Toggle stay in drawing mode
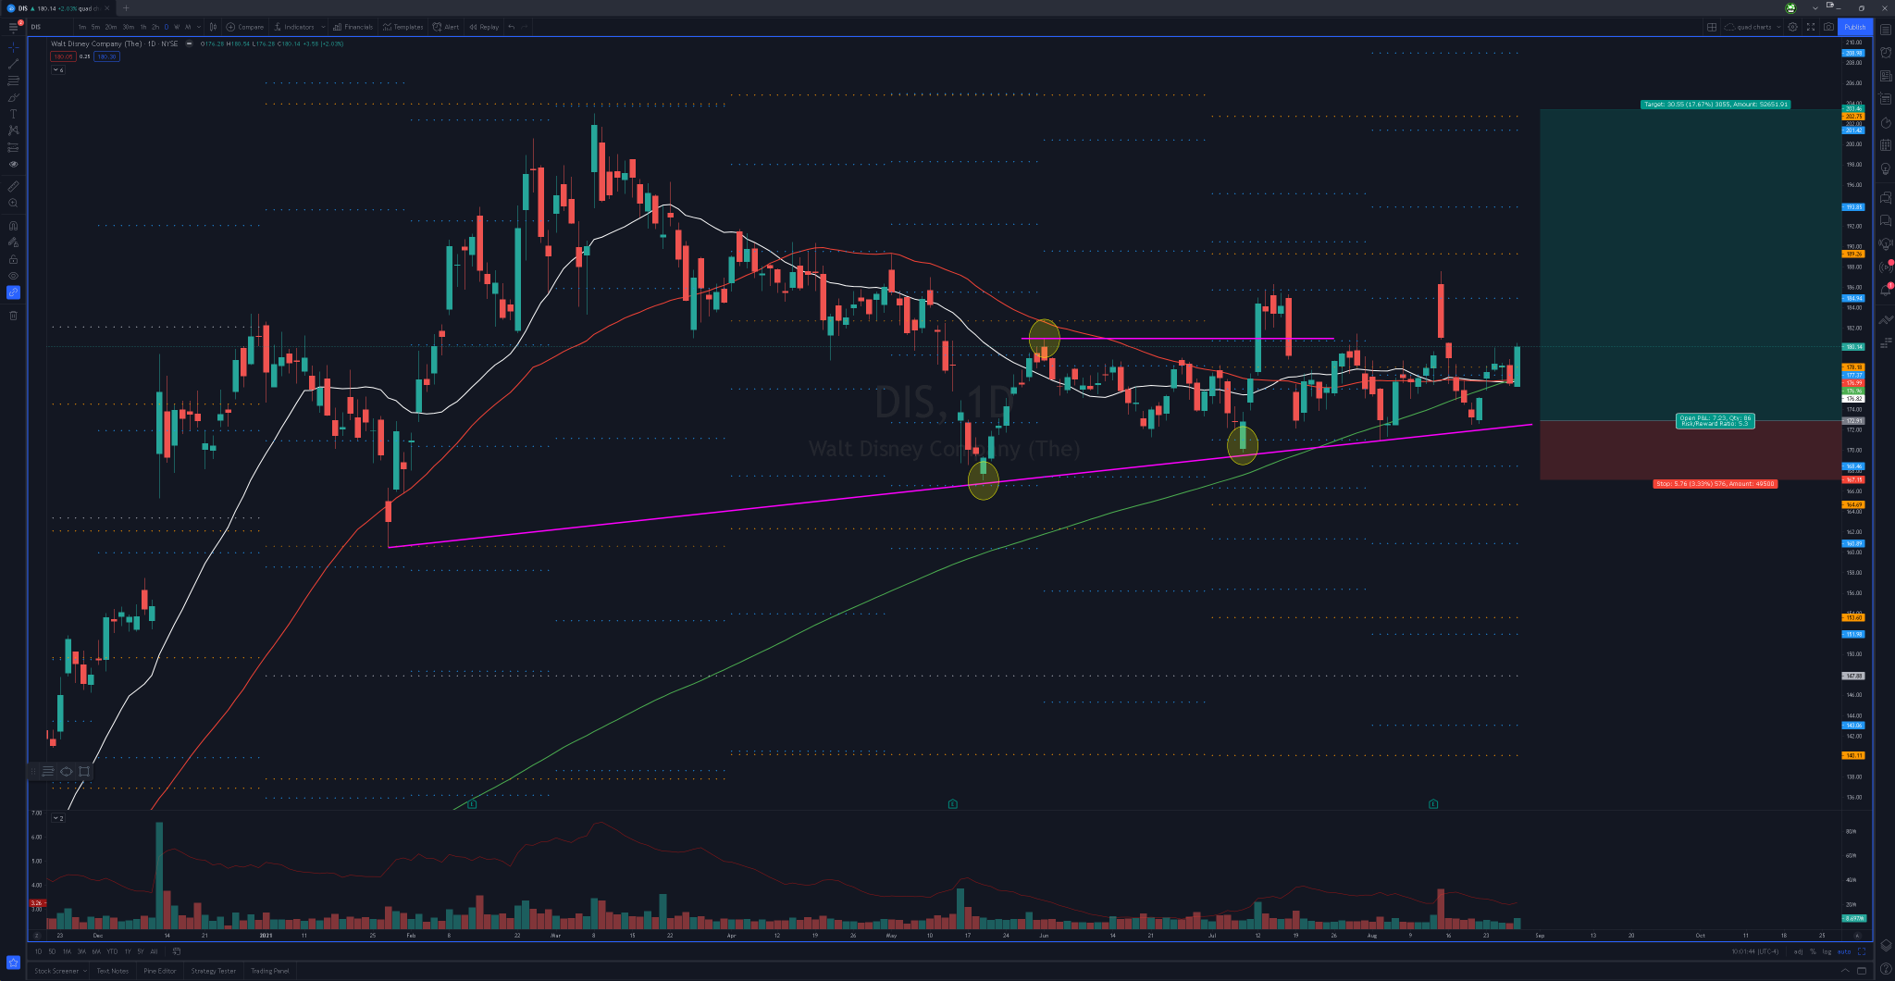Screen dimensions: 1895x981 click(x=13, y=242)
